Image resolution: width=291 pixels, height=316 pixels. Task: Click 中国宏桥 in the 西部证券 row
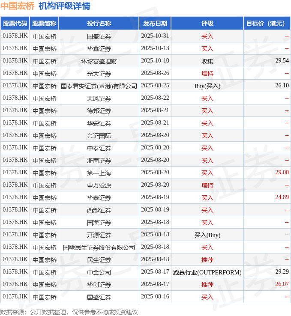(x=45, y=210)
